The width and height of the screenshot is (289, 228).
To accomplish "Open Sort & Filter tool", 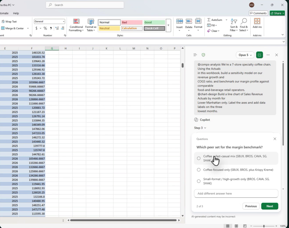I will click(x=234, y=25).
